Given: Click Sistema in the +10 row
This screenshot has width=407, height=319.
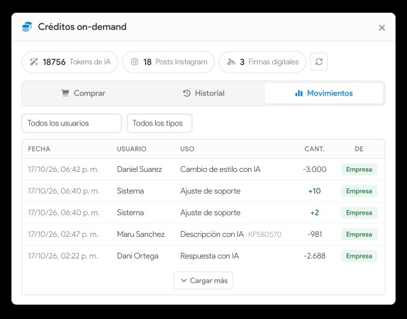Looking at the screenshot, I should tap(130, 191).
